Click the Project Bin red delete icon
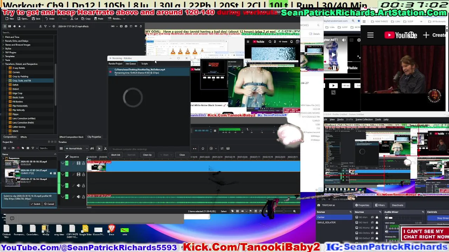449x252 pixels. pos(18,148)
